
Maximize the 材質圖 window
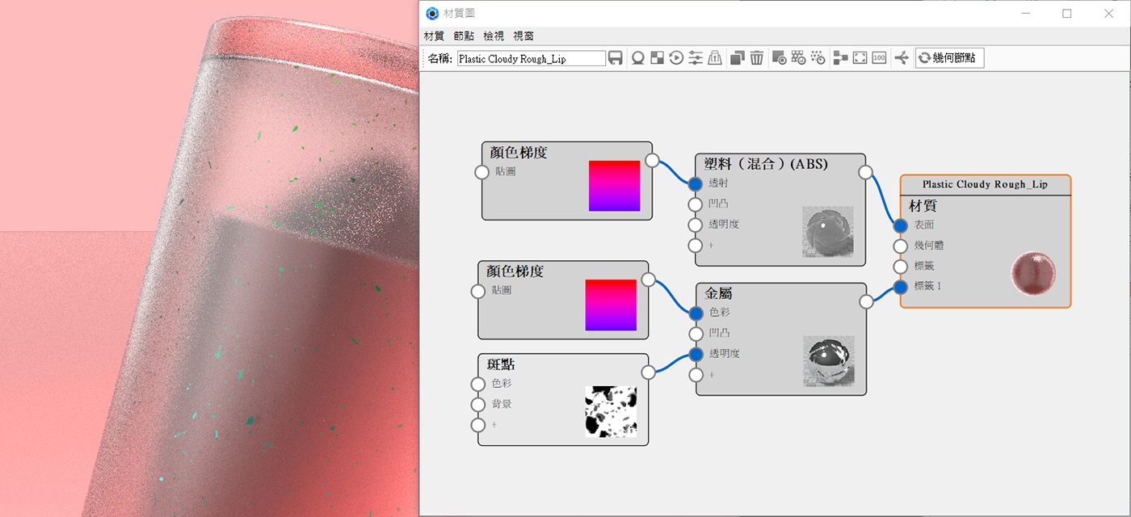coord(1067,14)
